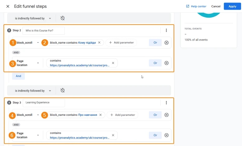Click the 'block_name contains Кому підійде' parameter chip
The image size is (242, 146).
75,43
